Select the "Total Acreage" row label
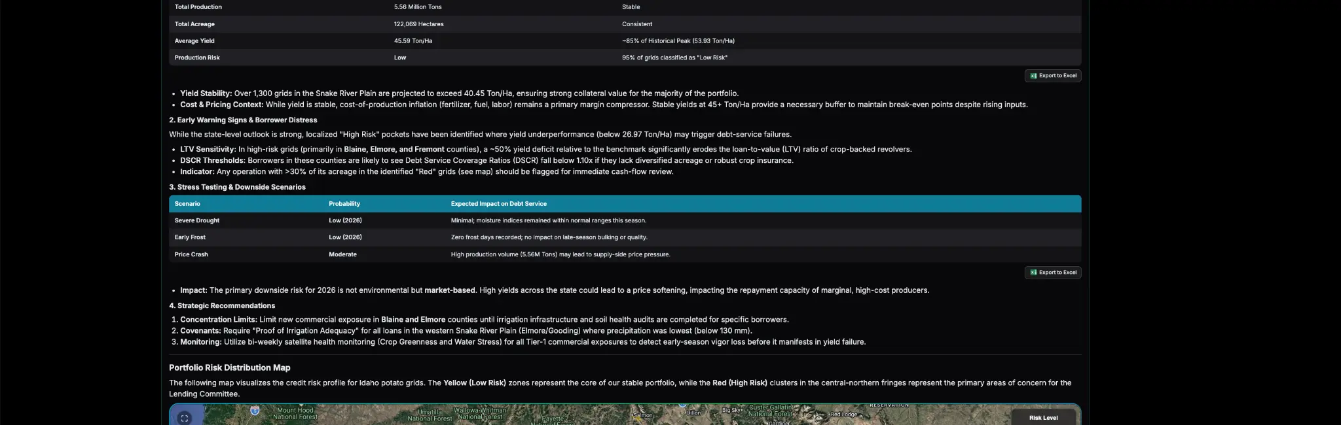 click(x=194, y=24)
